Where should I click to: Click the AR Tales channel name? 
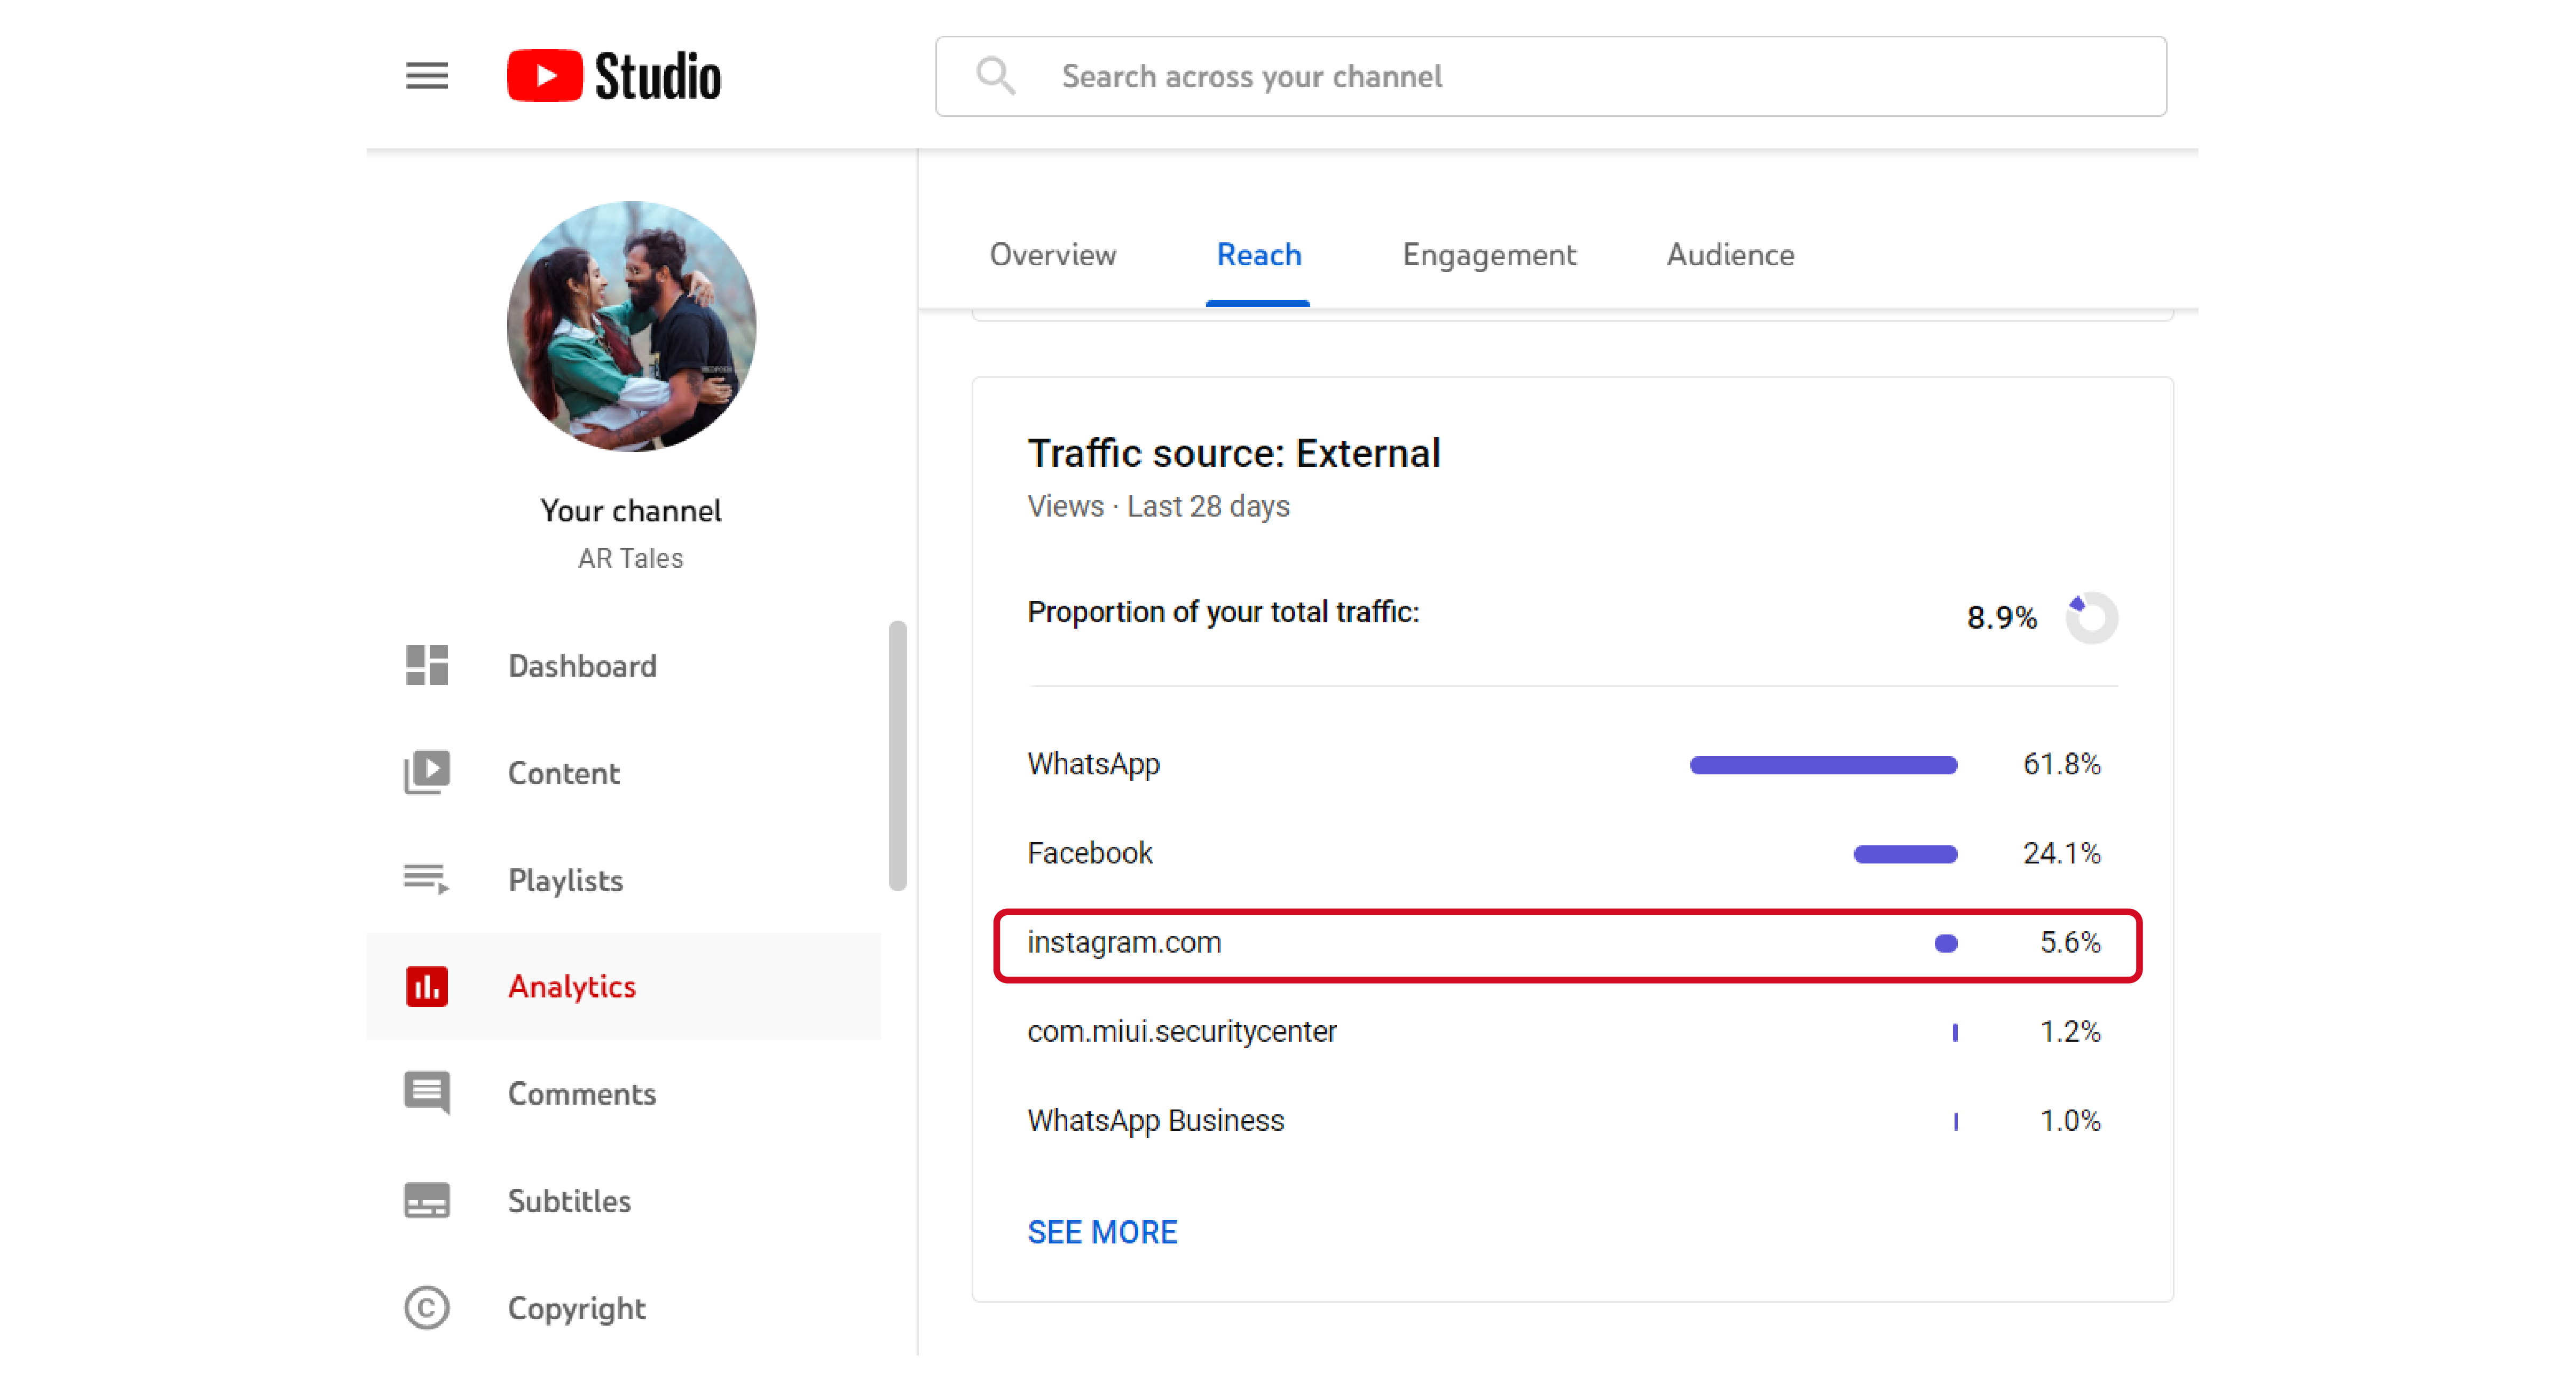pyautogui.click(x=631, y=559)
